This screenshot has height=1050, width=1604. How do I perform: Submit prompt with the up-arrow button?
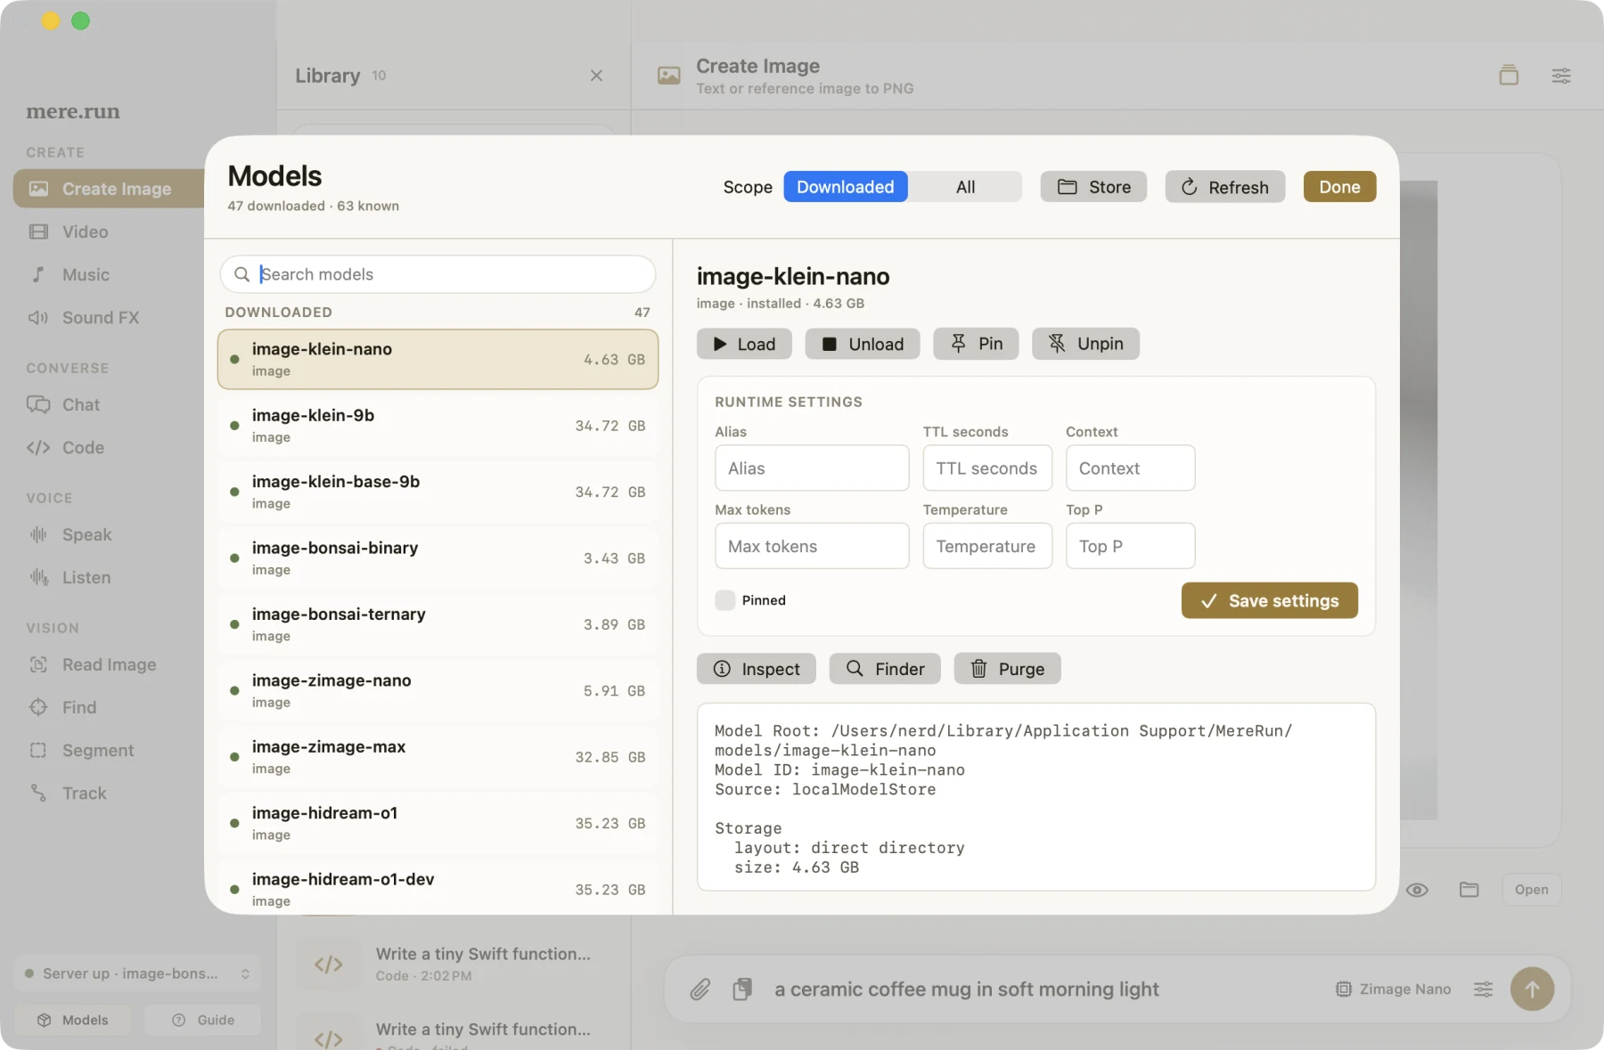coord(1532,989)
